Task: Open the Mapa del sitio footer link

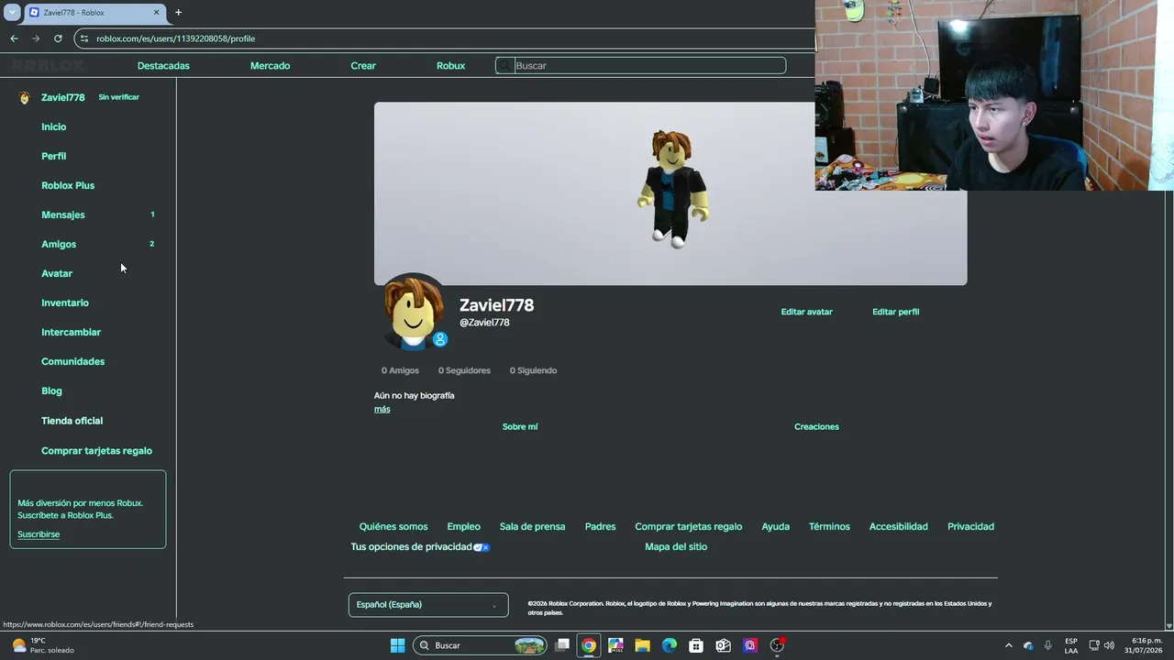Action: 676,547
